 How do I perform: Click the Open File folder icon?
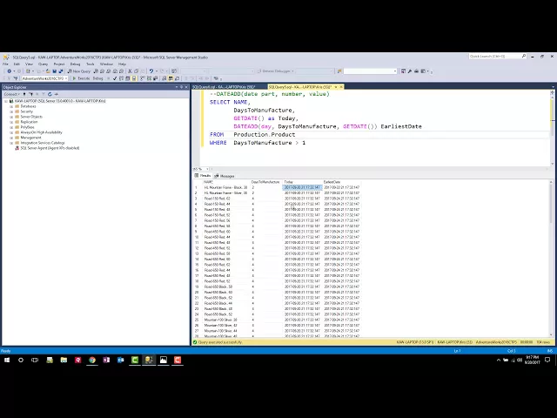48,71
